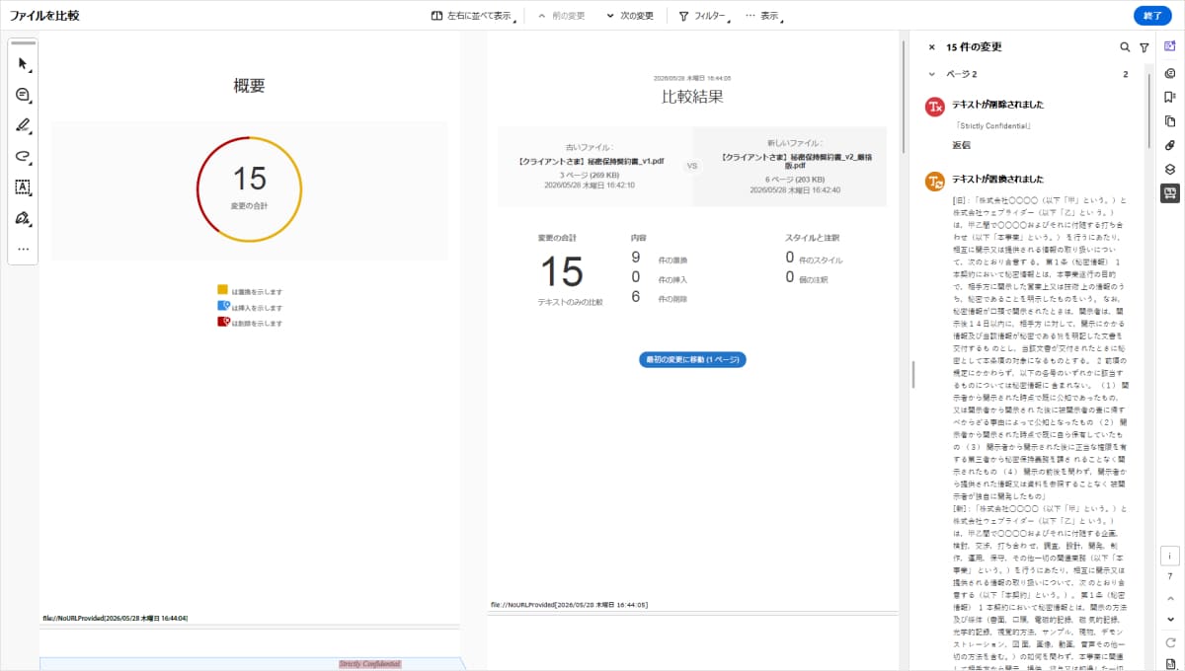Viewport: 1185px width, 671px height.
Task: Select the テキストが削除されました change entry
Action: 997,105
